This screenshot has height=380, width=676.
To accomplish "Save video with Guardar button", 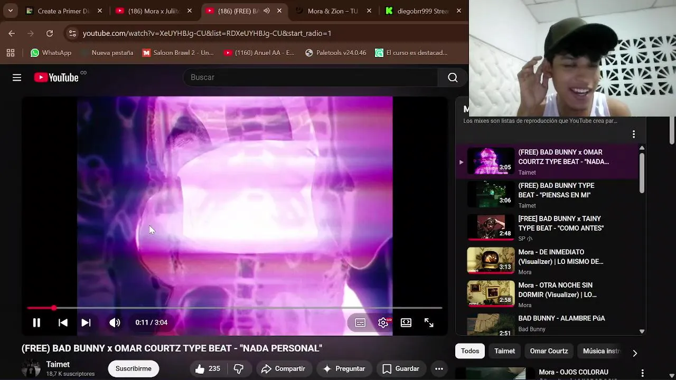I will click(401, 368).
